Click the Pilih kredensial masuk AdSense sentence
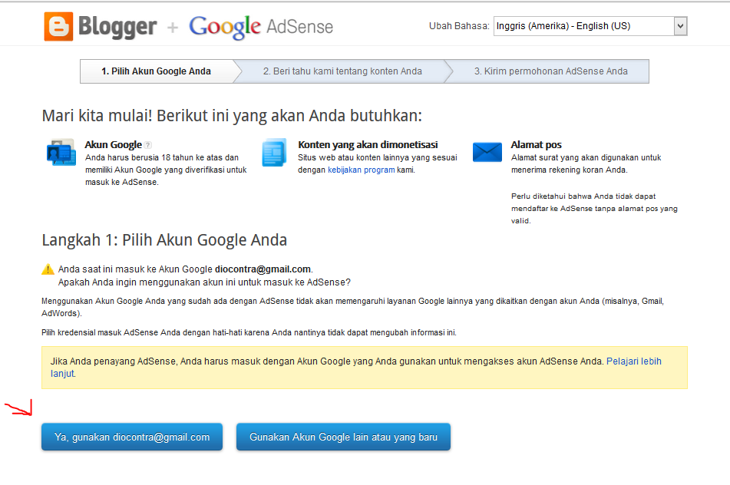730x485 pixels. [x=249, y=332]
